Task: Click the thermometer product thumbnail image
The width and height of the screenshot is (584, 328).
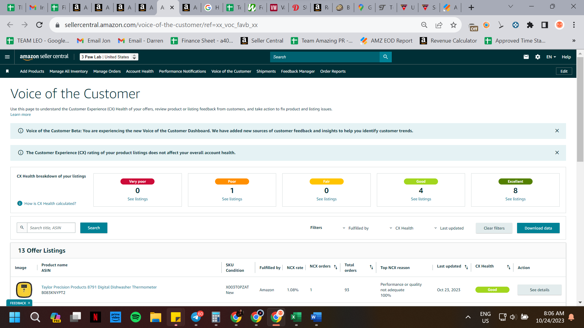Action: tap(24, 289)
